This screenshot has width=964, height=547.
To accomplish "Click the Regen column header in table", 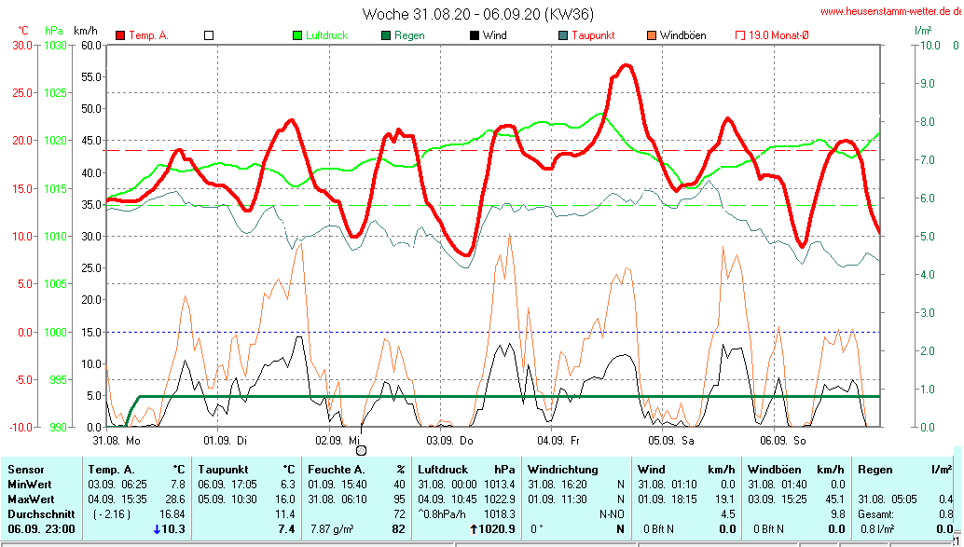I will 874,470.
